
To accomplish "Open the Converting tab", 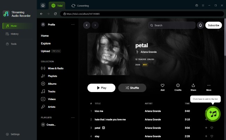I will click(x=80, y=6).
